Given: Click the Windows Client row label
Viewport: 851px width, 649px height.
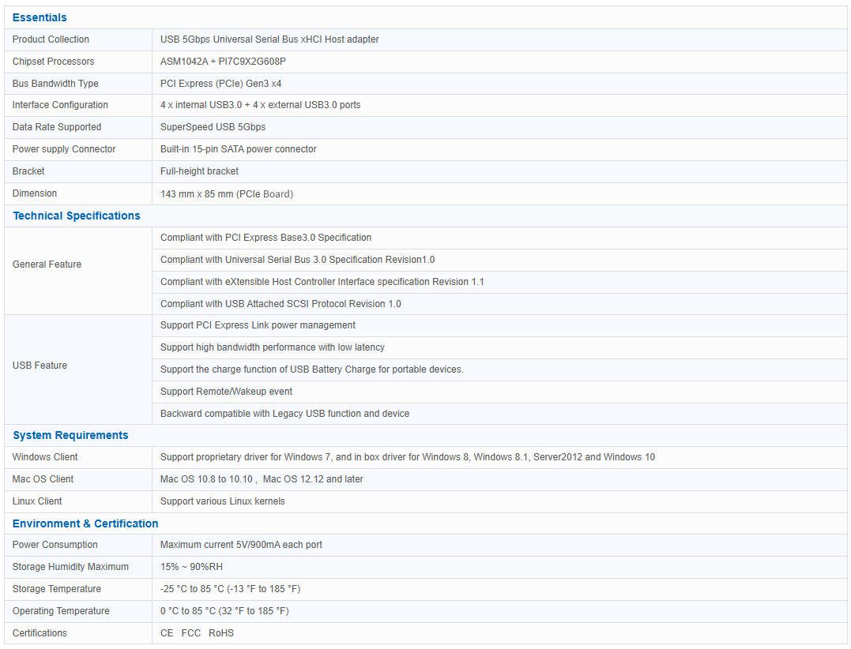Looking at the screenshot, I should (45, 457).
